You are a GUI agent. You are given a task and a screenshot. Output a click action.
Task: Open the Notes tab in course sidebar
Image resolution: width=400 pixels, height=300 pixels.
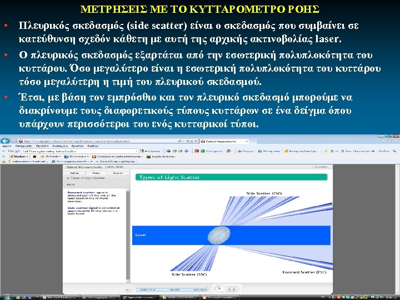(x=96, y=173)
